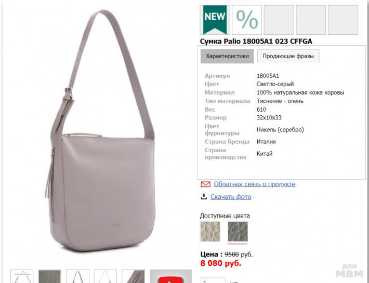This screenshot has height=283, width=369.
Task: Click the fourth empty badge placeholder
Action: click(311, 20)
